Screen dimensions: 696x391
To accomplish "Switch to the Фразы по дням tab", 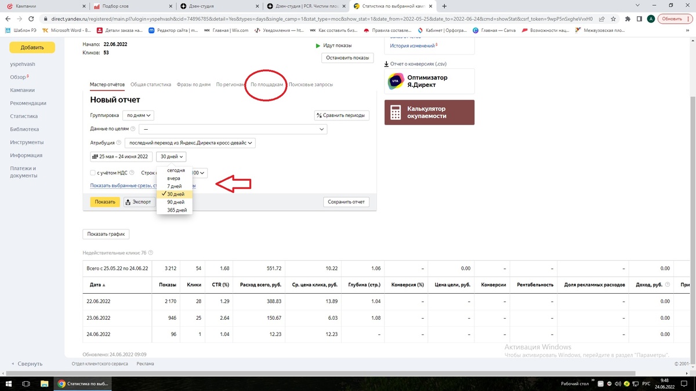I will click(194, 85).
